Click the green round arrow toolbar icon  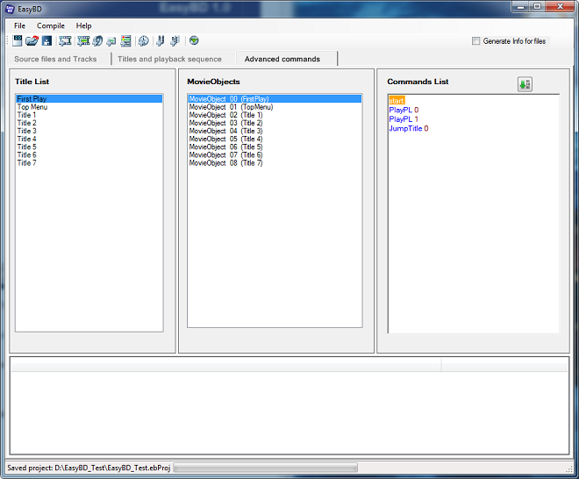pos(194,41)
